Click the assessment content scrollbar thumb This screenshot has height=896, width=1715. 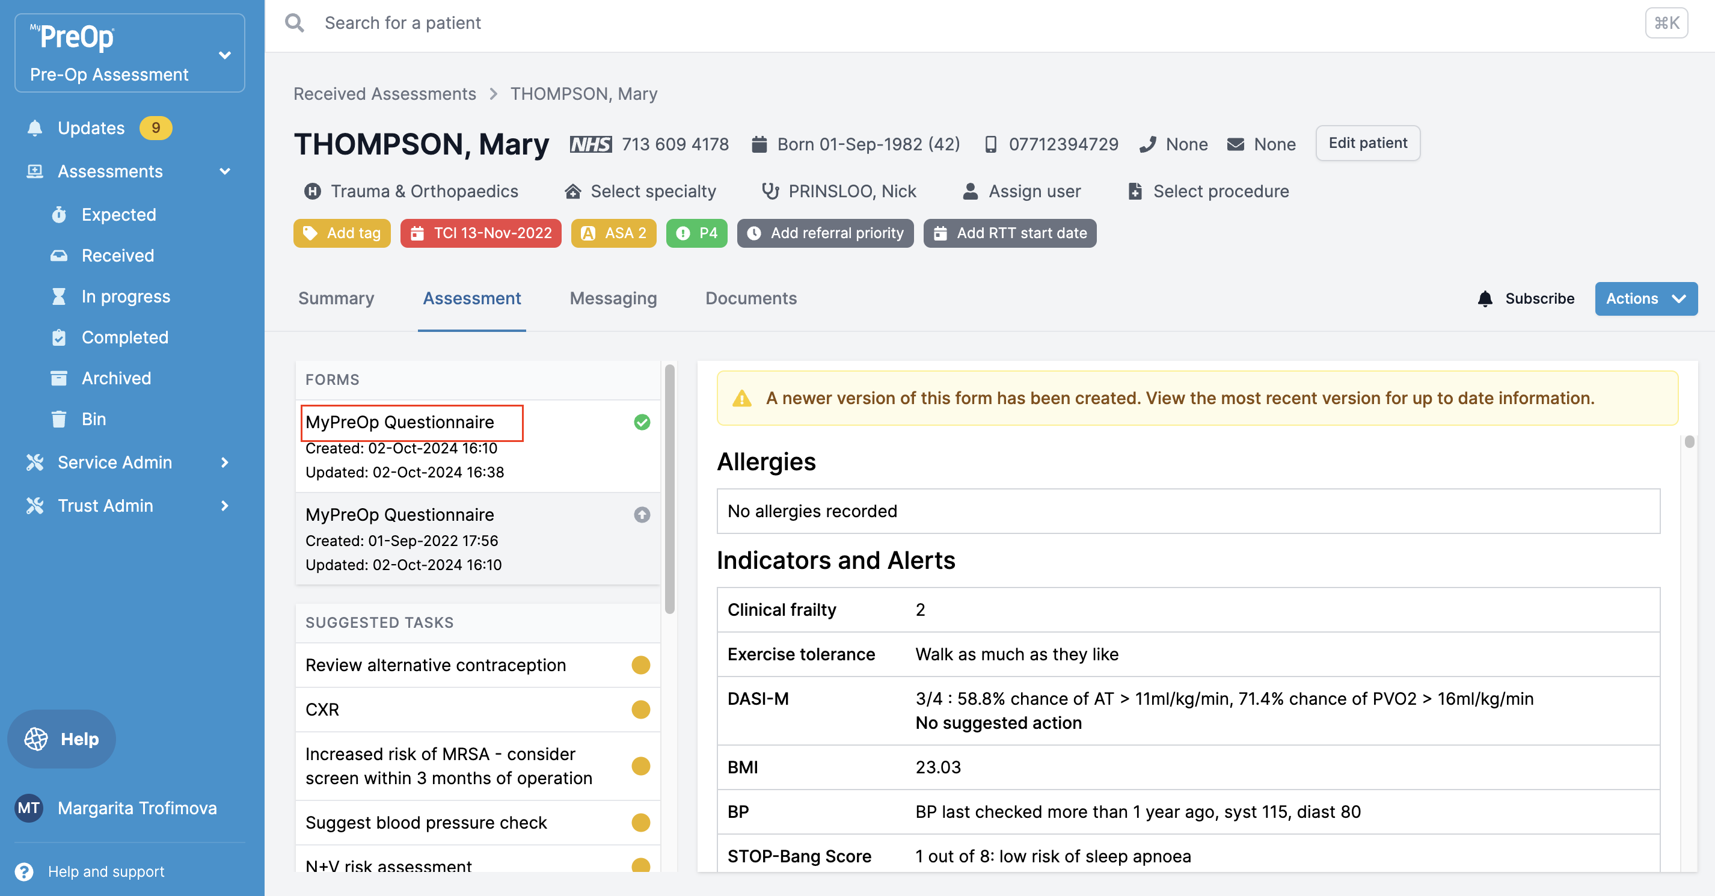tap(1689, 441)
